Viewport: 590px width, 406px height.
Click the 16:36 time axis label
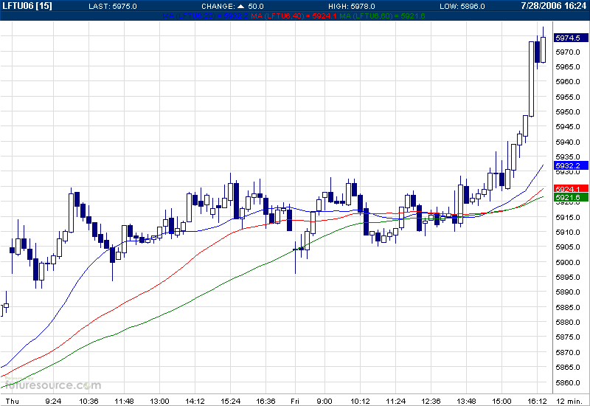(265, 401)
